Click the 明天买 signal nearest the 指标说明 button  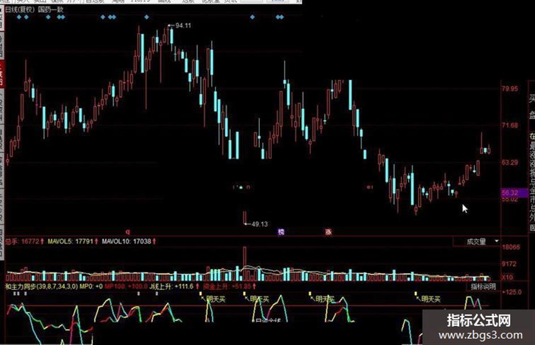tap(431, 300)
